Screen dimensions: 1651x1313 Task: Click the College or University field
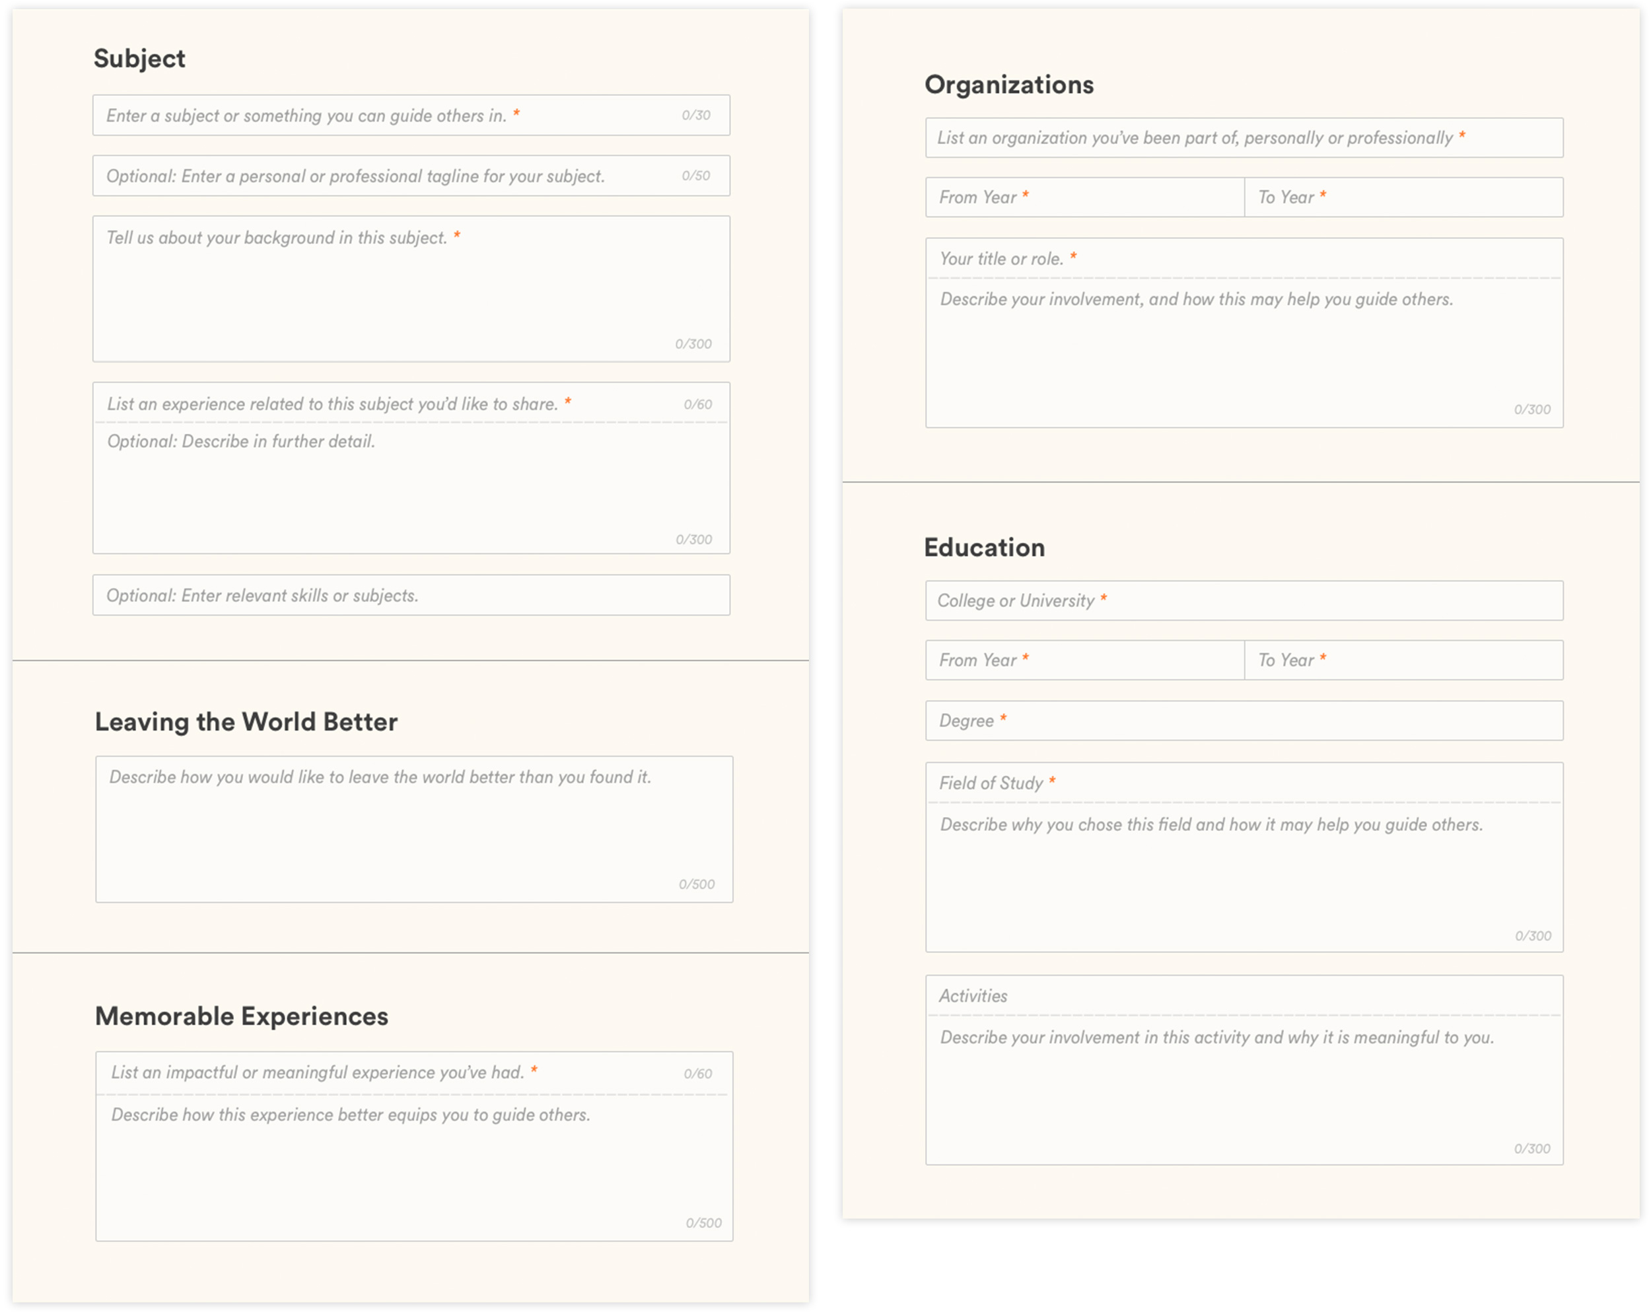click(1244, 600)
